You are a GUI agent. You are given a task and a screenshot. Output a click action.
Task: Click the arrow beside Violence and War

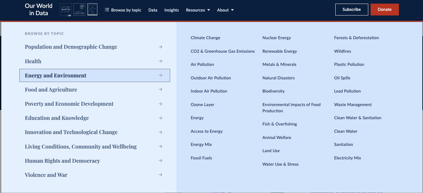coord(160,175)
